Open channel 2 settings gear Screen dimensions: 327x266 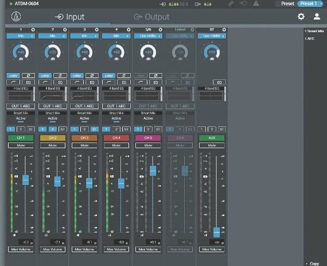point(65,30)
